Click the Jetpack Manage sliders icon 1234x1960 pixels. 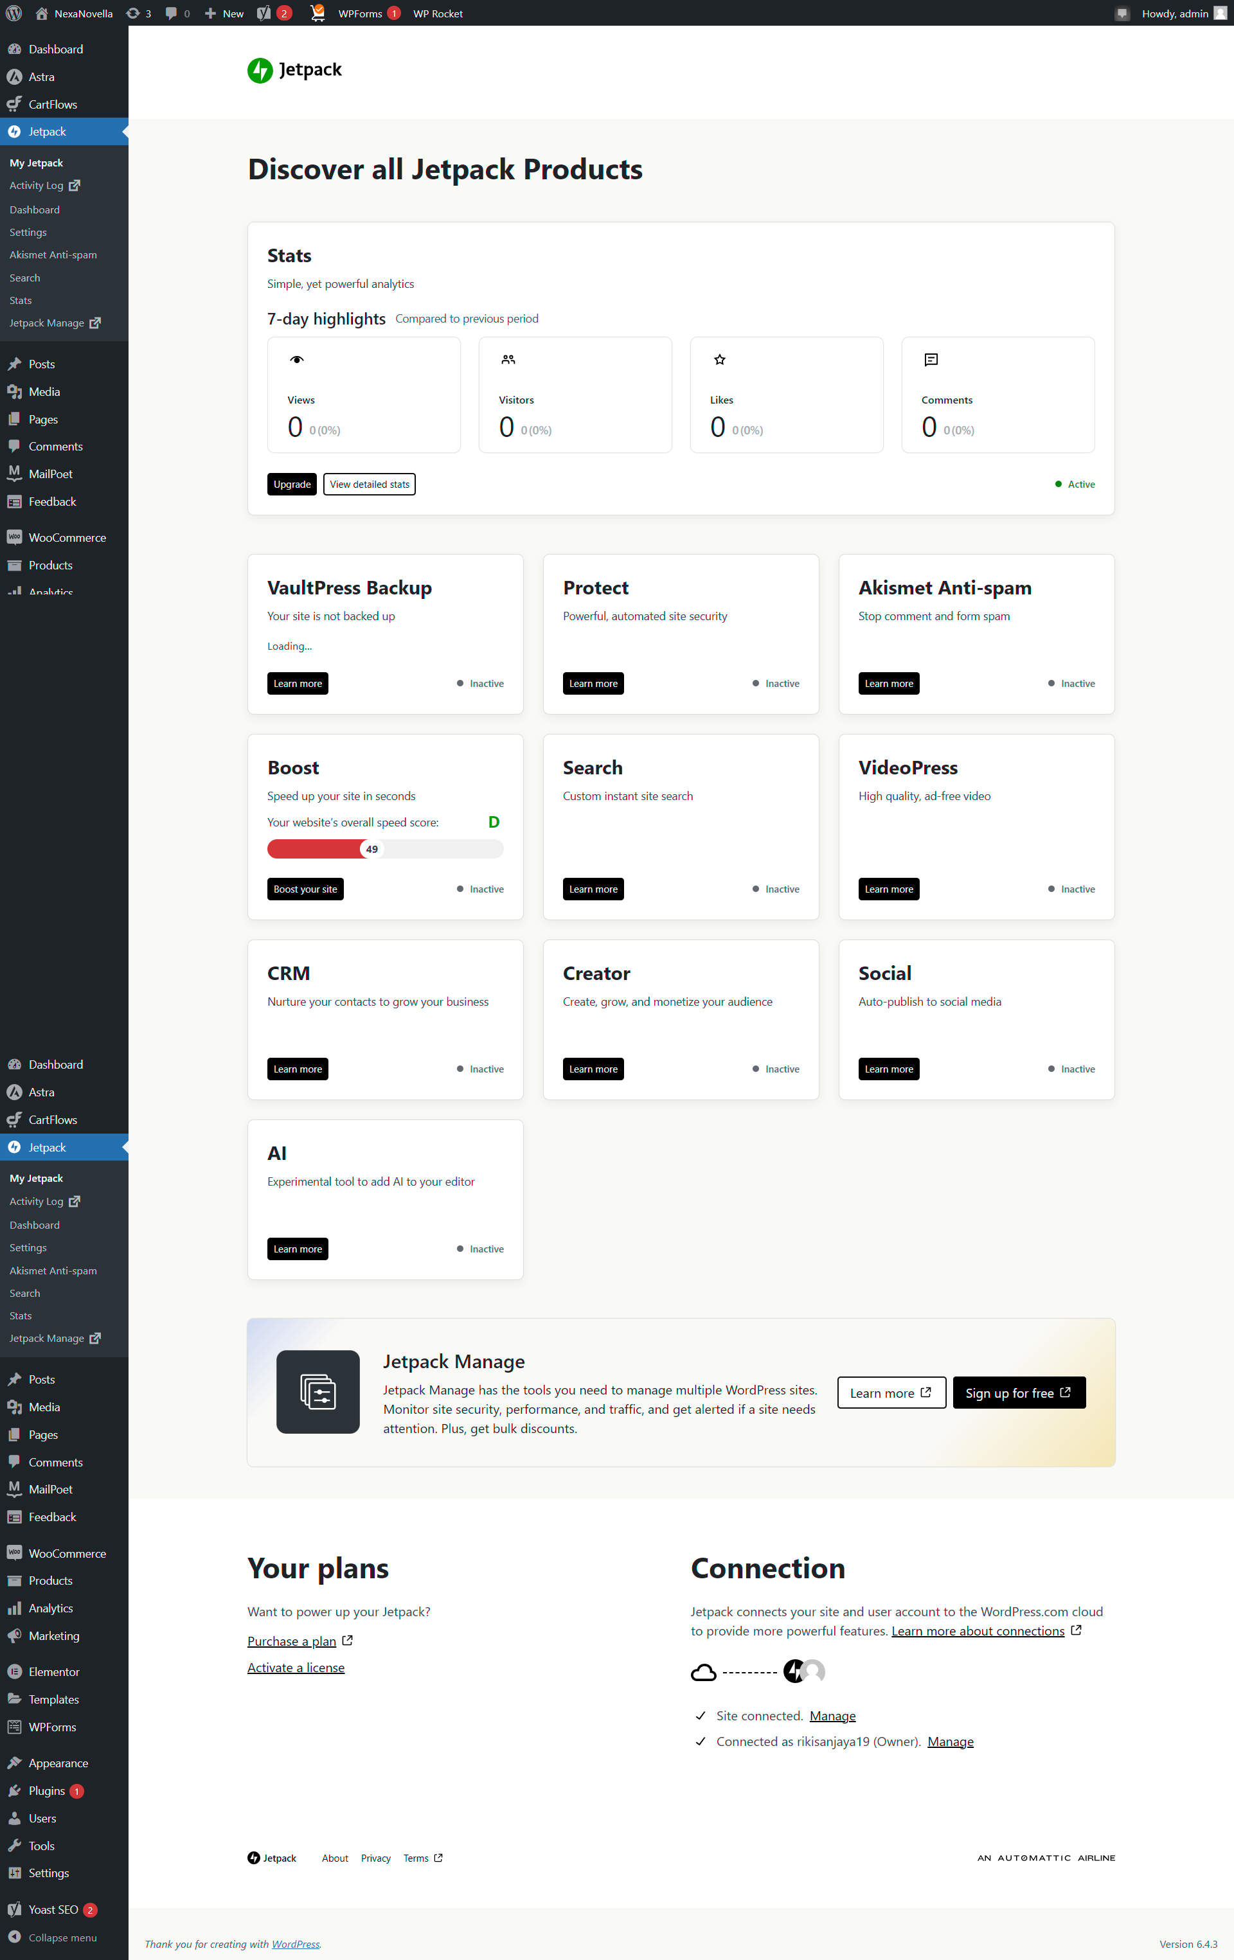[x=317, y=1392]
